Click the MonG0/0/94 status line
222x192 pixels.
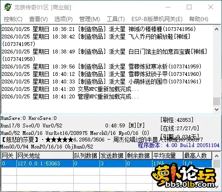(x=46, y=147)
